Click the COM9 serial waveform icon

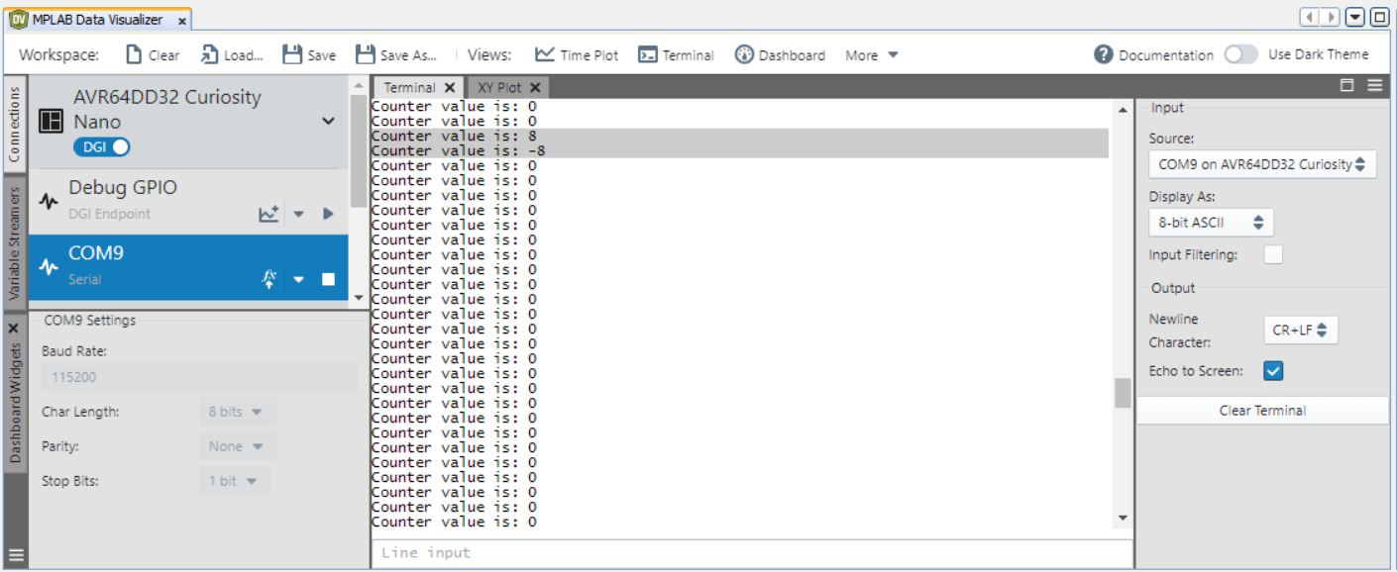coord(51,266)
